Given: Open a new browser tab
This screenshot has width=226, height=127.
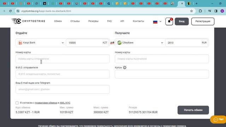Looking at the screenshot, I should tap(196, 4).
